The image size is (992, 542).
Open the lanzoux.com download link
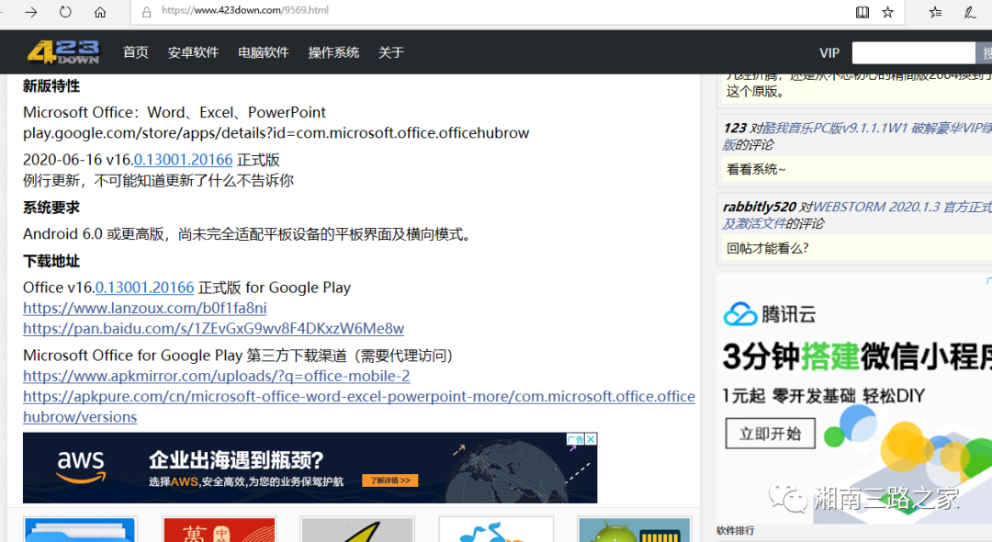coord(145,308)
